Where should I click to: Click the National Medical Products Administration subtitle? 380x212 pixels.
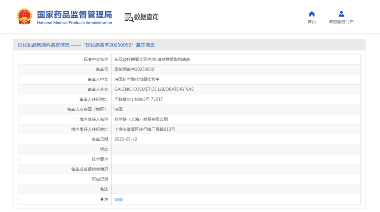[74, 23]
